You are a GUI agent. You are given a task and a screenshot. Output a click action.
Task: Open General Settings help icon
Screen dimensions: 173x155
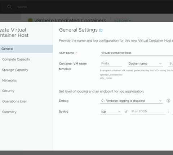click(101, 30)
